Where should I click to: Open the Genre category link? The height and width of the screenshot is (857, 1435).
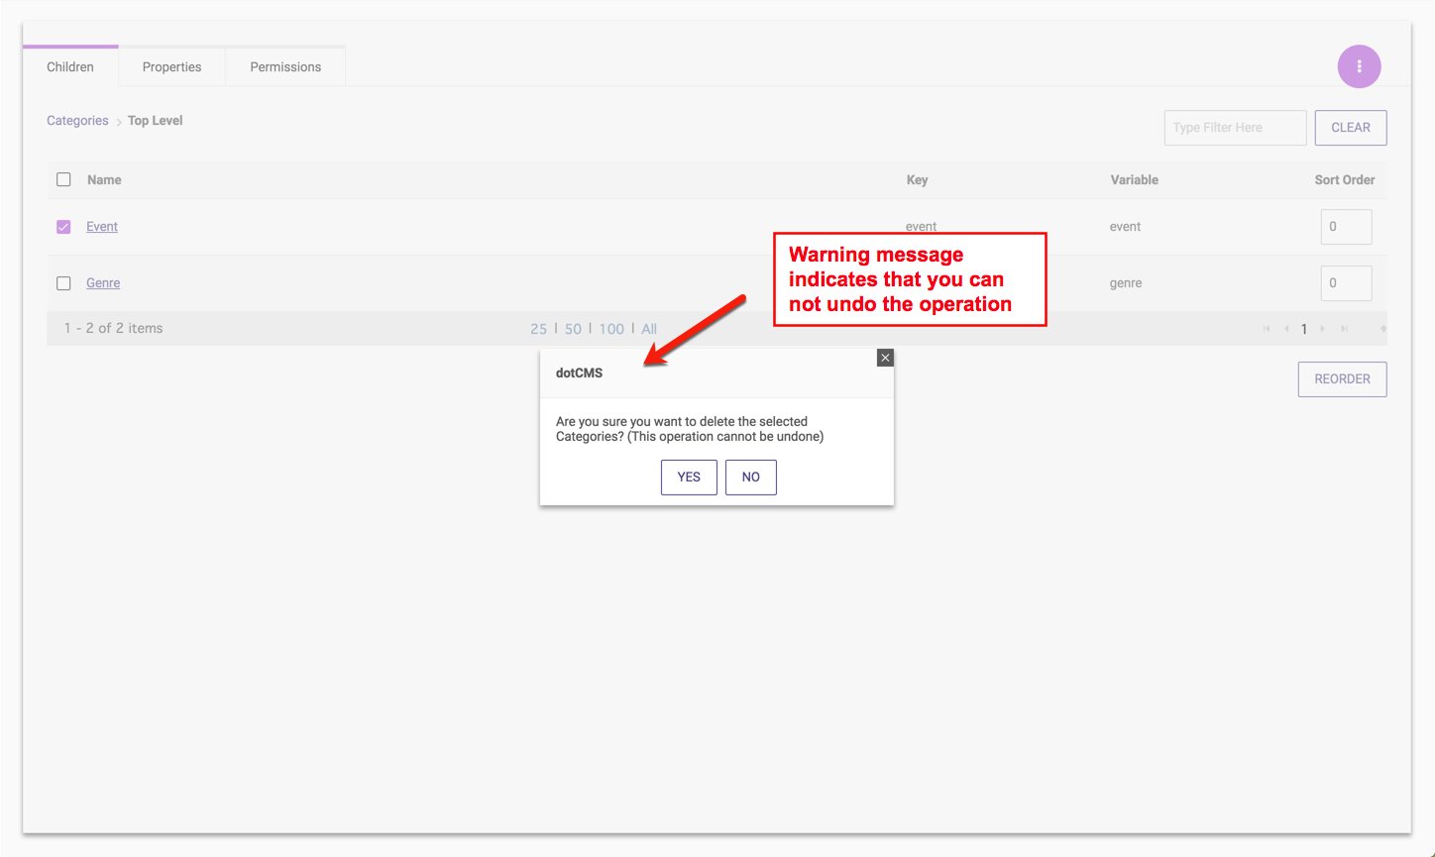[x=103, y=283]
